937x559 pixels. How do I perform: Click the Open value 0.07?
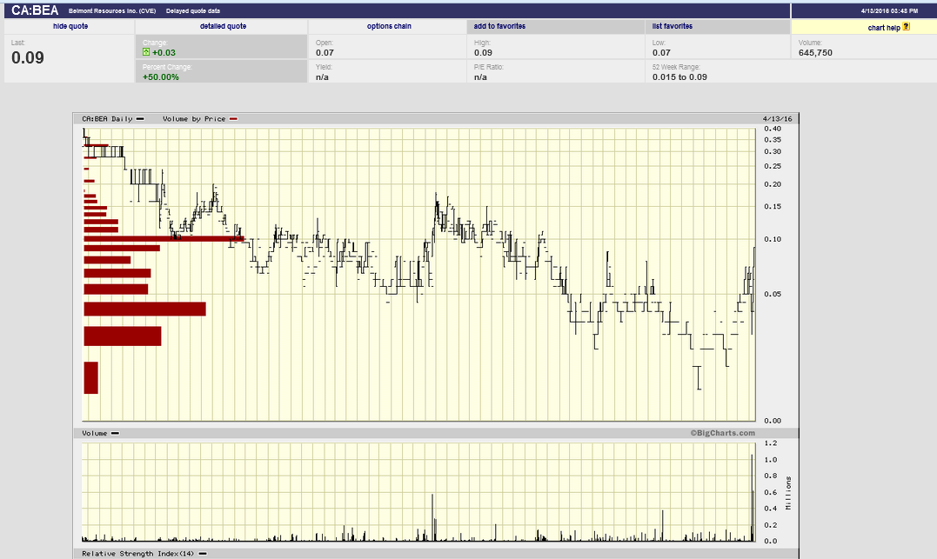[325, 52]
